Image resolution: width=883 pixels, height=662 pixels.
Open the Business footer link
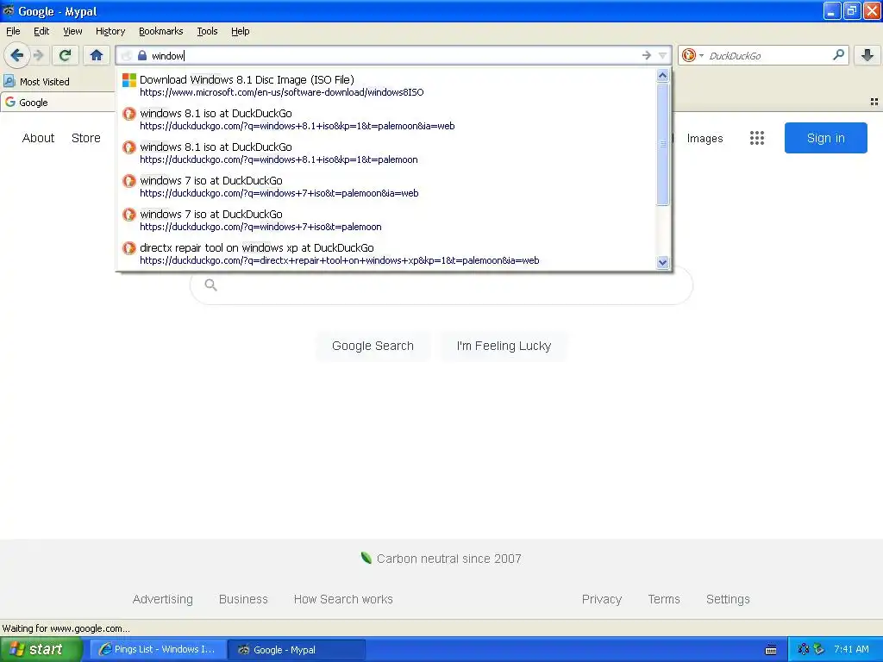pyautogui.click(x=243, y=599)
